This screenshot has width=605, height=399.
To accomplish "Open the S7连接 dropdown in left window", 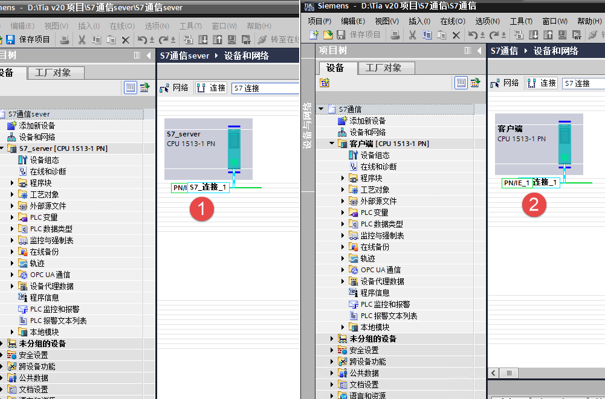I will point(264,88).
